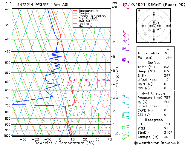188x145 pixels.
Task: Click the 500 hPa pressure axis label
Action: pyautogui.click(x=8, y=63)
